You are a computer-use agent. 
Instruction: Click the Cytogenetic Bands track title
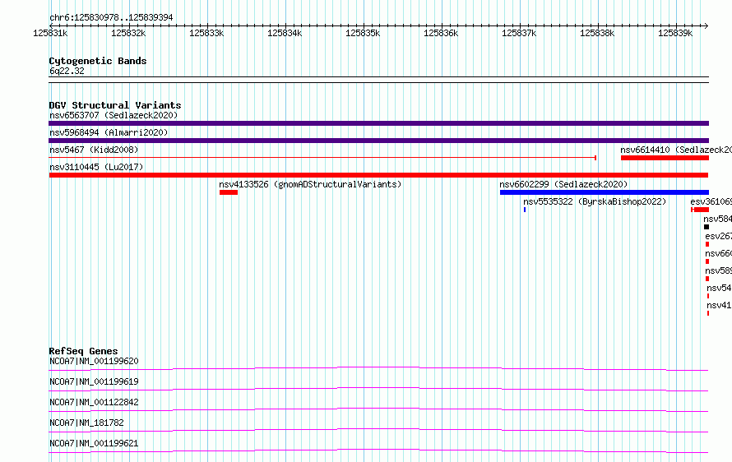(98, 61)
